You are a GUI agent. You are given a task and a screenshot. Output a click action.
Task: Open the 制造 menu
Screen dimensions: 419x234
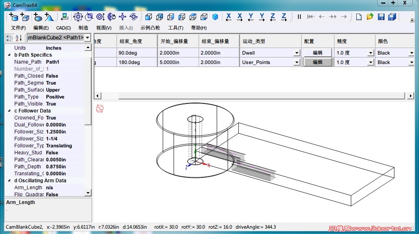tap(83, 28)
